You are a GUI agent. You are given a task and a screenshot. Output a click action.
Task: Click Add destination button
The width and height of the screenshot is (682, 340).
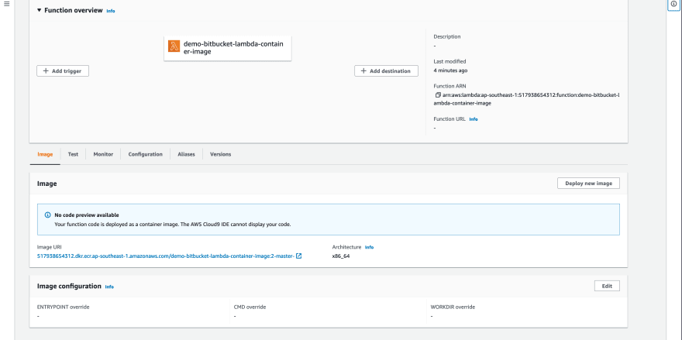pyautogui.click(x=386, y=71)
